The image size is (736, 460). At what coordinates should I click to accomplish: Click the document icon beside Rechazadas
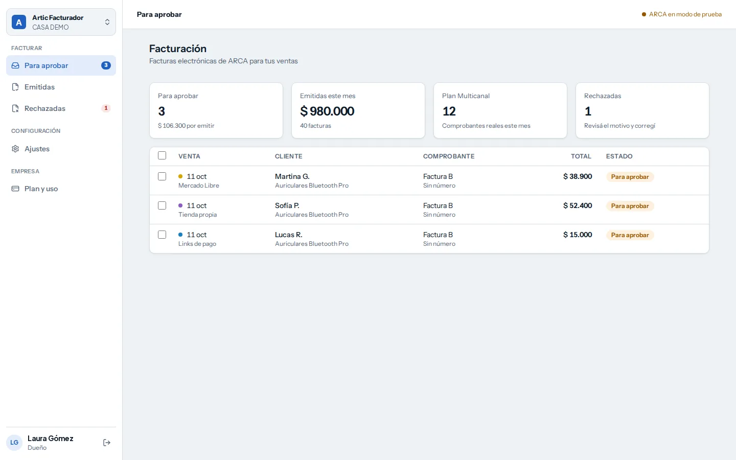coord(15,108)
